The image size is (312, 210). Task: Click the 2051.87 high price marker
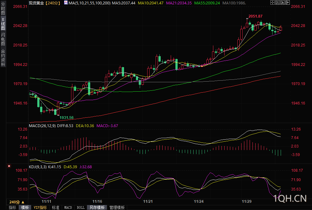point(255,16)
